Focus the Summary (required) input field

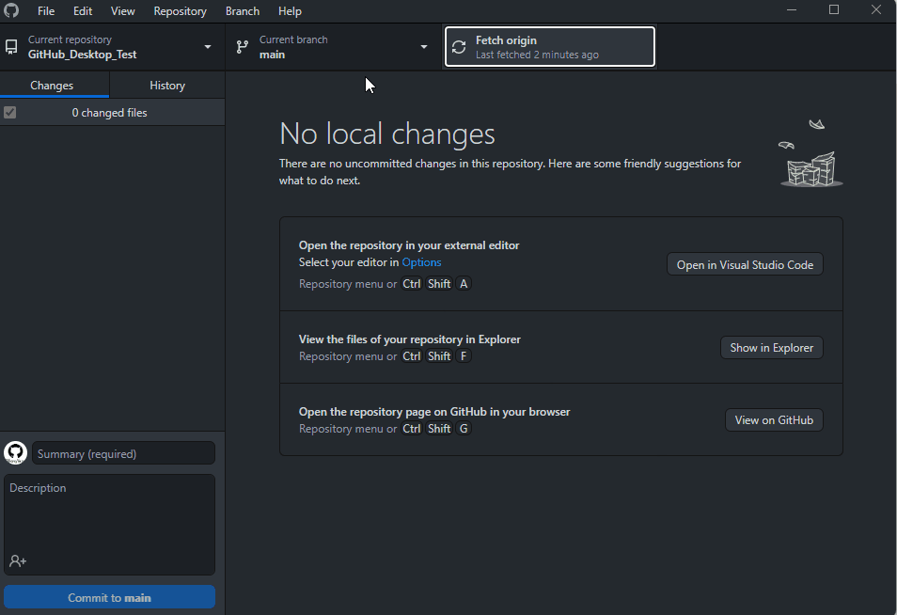[123, 453]
